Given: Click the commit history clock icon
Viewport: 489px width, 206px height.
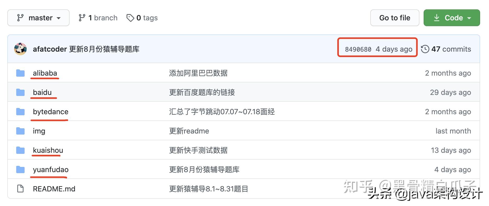Looking at the screenshot, I should (425, 49).
